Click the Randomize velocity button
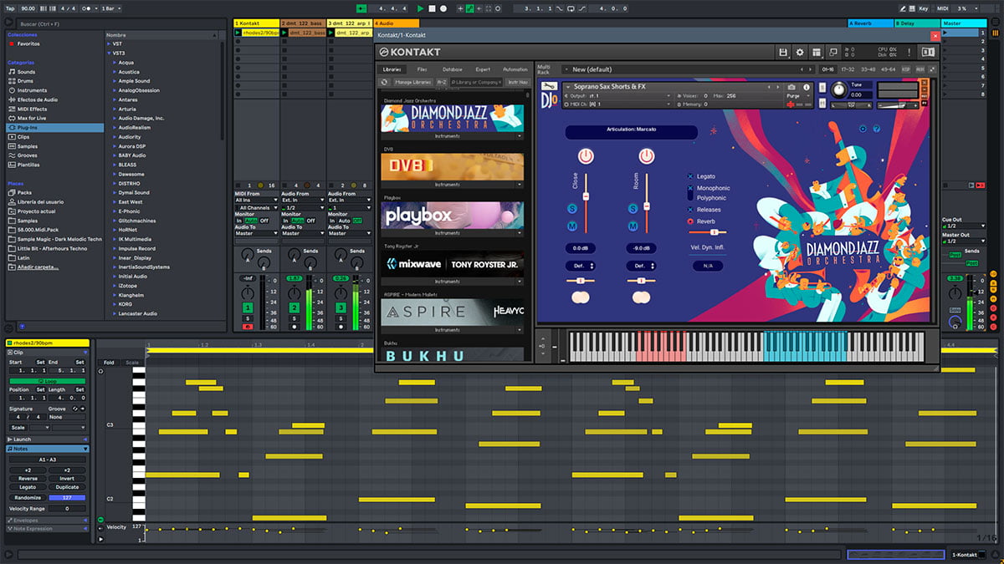This screenshot has width=1004, height=564. pyautogui.click(x=27, y=497)
